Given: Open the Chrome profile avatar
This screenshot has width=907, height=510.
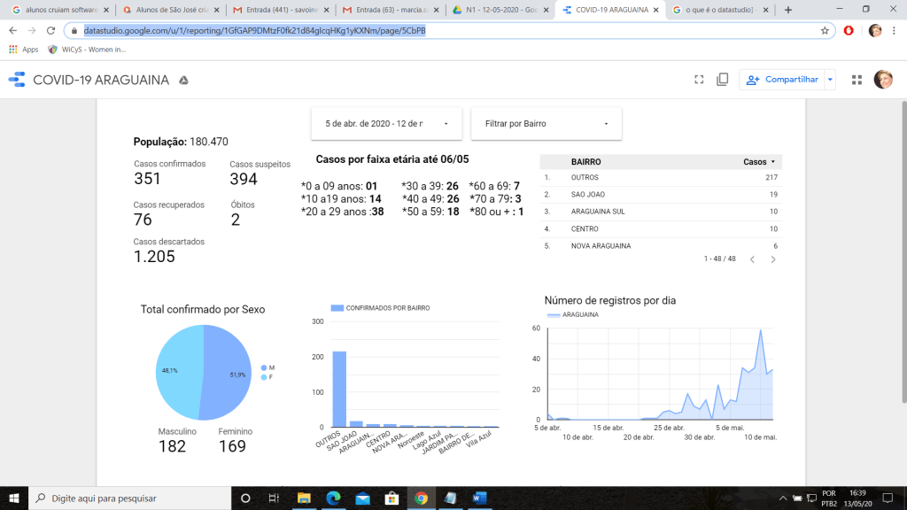Looking at the screenshot, I should pos(874,31).
